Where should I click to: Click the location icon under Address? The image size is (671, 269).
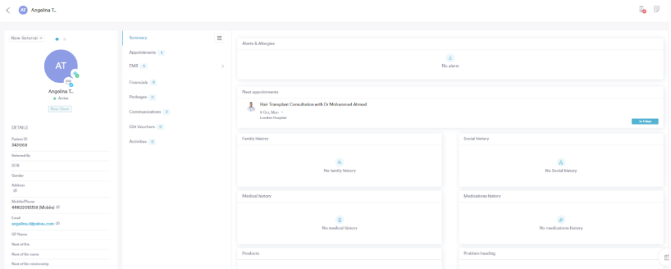[x=14, y=190]
